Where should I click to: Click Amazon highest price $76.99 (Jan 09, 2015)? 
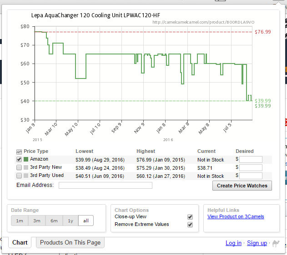(161, 160)
